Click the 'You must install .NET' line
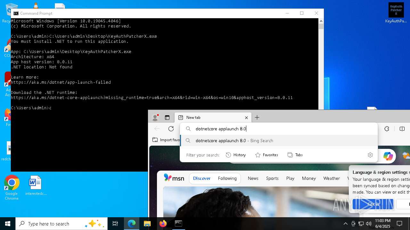 pos(70,42)
